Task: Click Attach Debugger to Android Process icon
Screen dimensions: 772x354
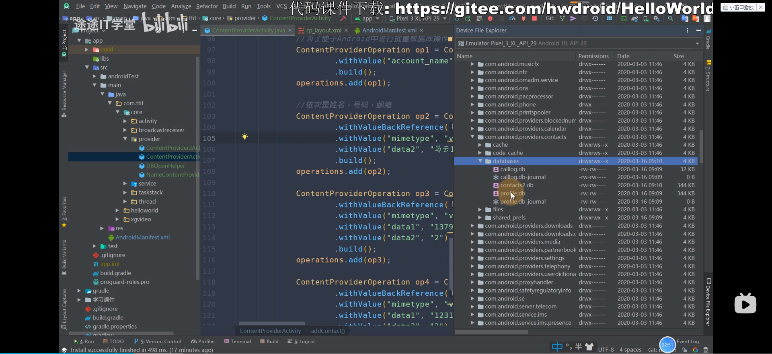Action: 523,18
